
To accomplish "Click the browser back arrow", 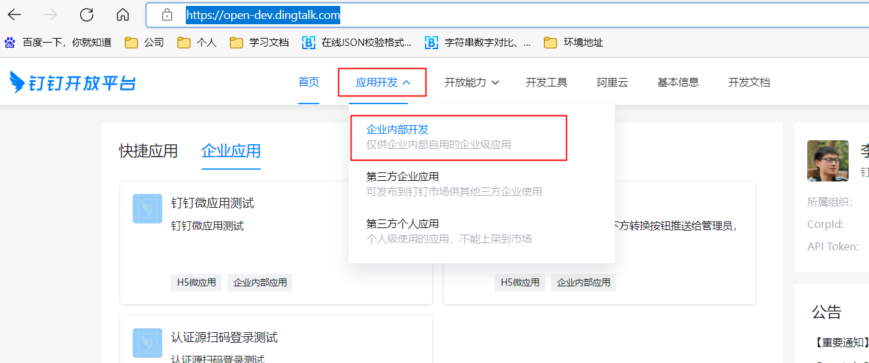I will (14, 14).
